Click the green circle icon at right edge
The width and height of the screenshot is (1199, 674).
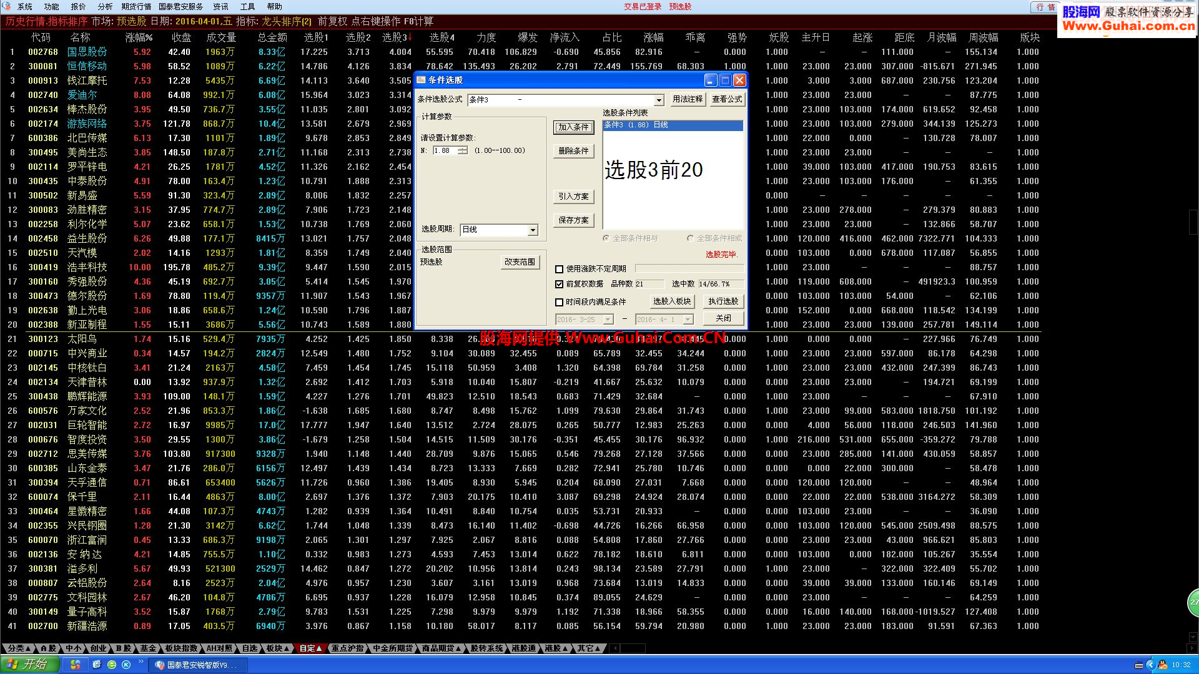coord(1193,602)
